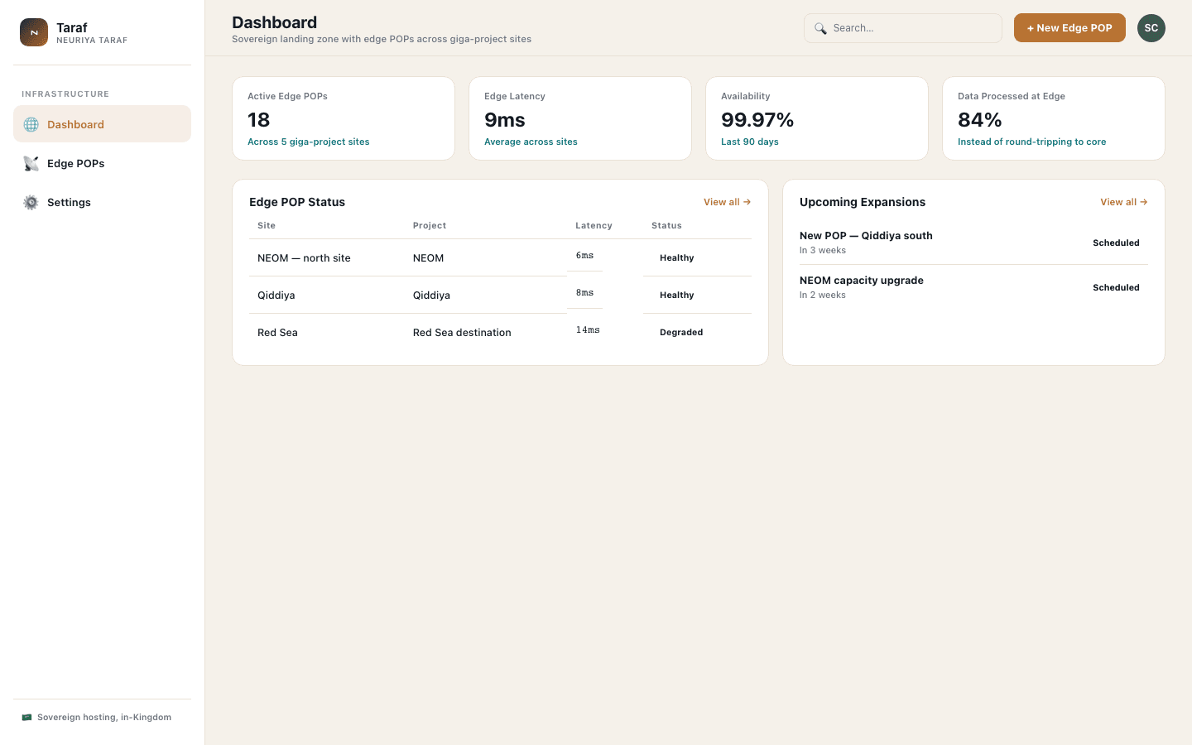Click the Site column header

pyautogui.click(x=267, y=226)
